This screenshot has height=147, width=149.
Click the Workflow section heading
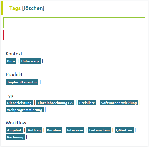(x=16, y=123)
